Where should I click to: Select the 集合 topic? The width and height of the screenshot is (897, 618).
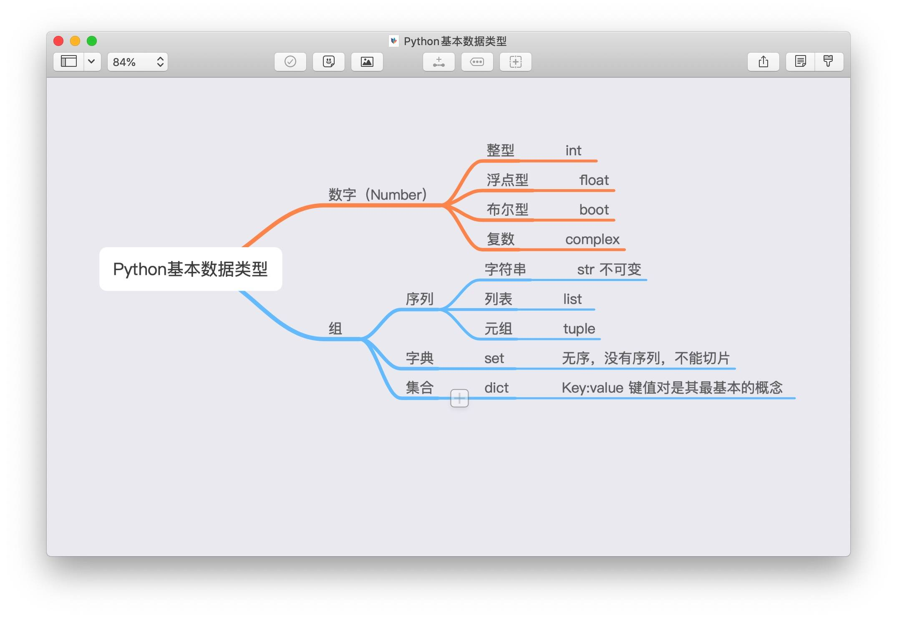click(x=420, y=388)
